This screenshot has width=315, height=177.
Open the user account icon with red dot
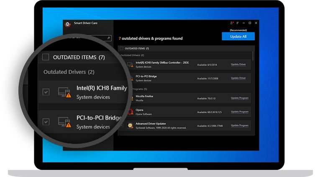coord(232,23)
